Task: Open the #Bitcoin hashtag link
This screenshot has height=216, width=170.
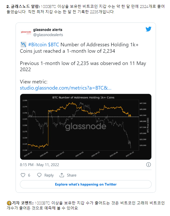Action: pyautogui.click(x=37, y=45)
